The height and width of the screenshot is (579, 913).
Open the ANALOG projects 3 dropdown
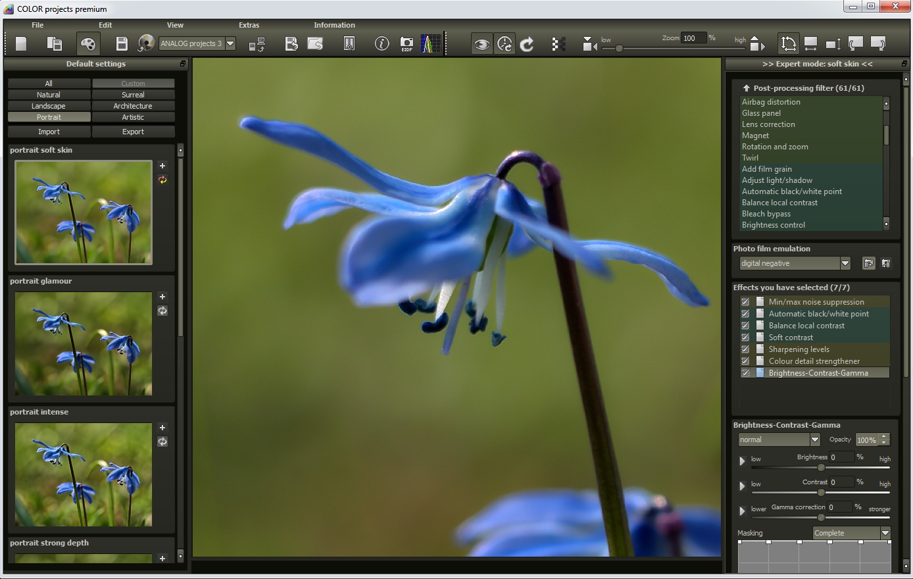(x=230, y=43)
